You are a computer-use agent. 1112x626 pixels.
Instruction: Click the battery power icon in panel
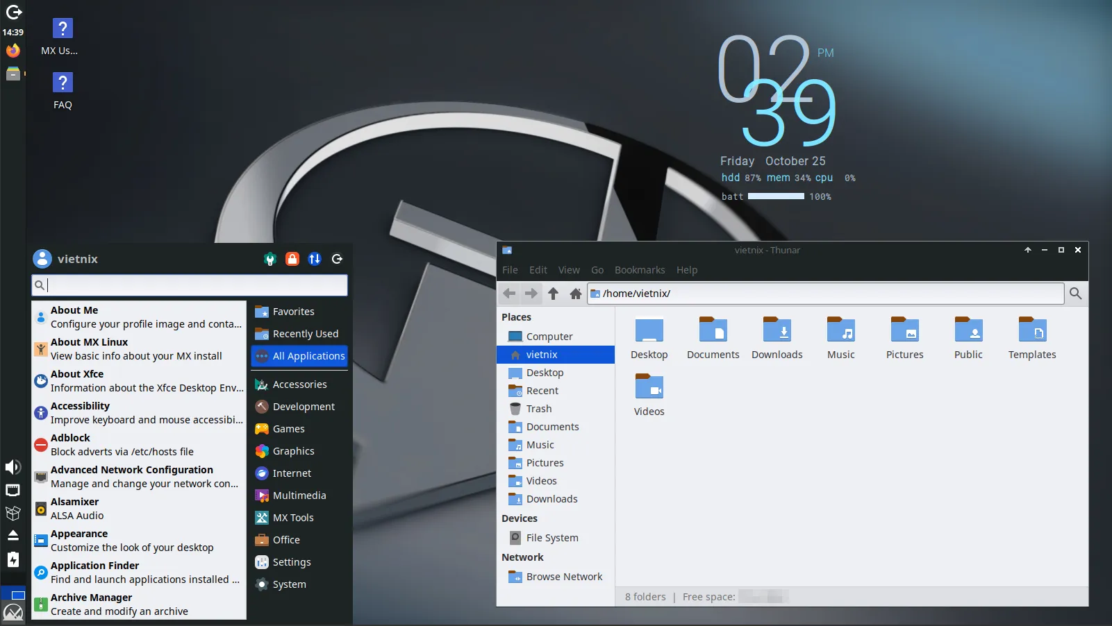(x=13, y=560)
